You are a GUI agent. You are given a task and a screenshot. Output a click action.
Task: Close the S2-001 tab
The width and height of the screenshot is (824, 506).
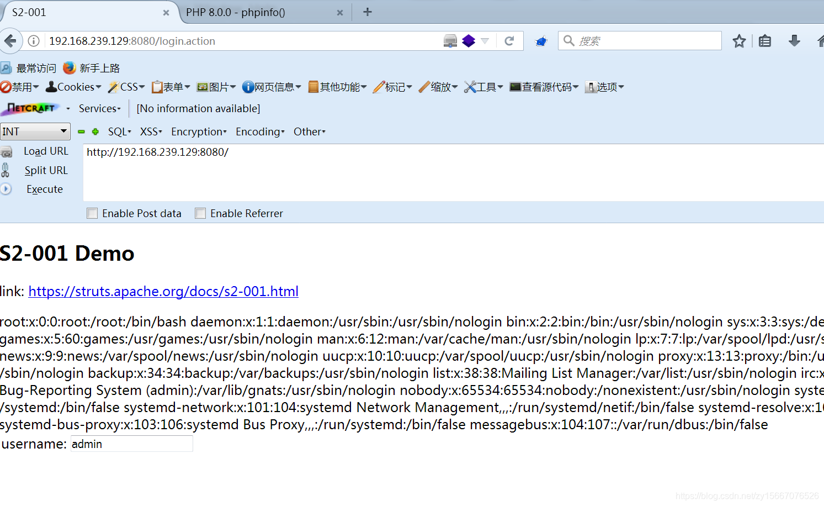coord(166,12)
